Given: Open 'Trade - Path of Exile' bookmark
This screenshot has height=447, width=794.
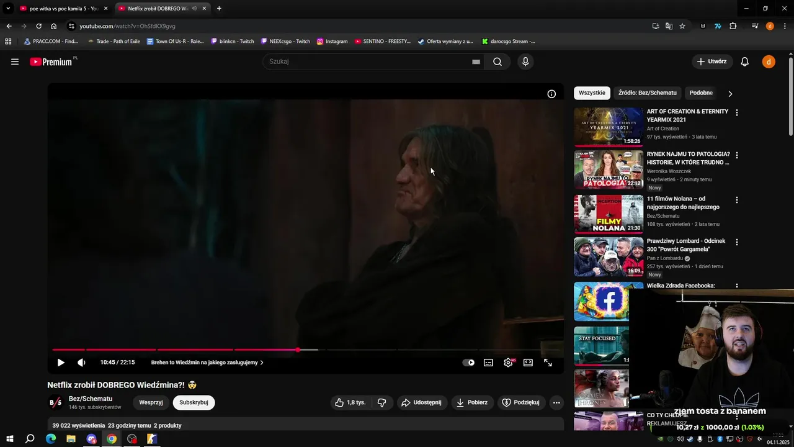Looking at the screenshot, I should coord(114,42).
